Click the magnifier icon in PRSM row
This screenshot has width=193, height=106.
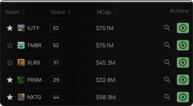point(167,80)
